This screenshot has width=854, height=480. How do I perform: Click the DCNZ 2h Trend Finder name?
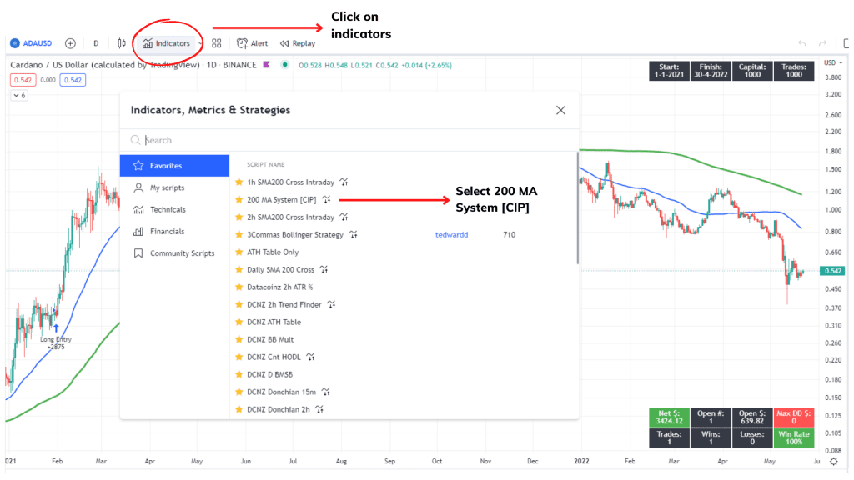click(284, 304)
